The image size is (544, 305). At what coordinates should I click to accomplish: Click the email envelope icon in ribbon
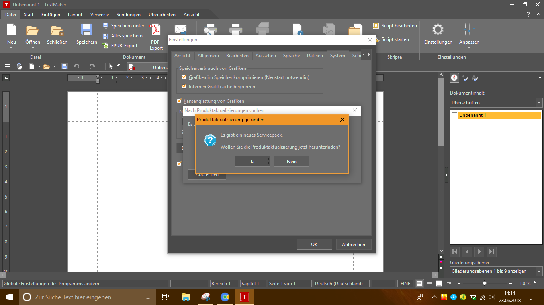click(180, 30)
